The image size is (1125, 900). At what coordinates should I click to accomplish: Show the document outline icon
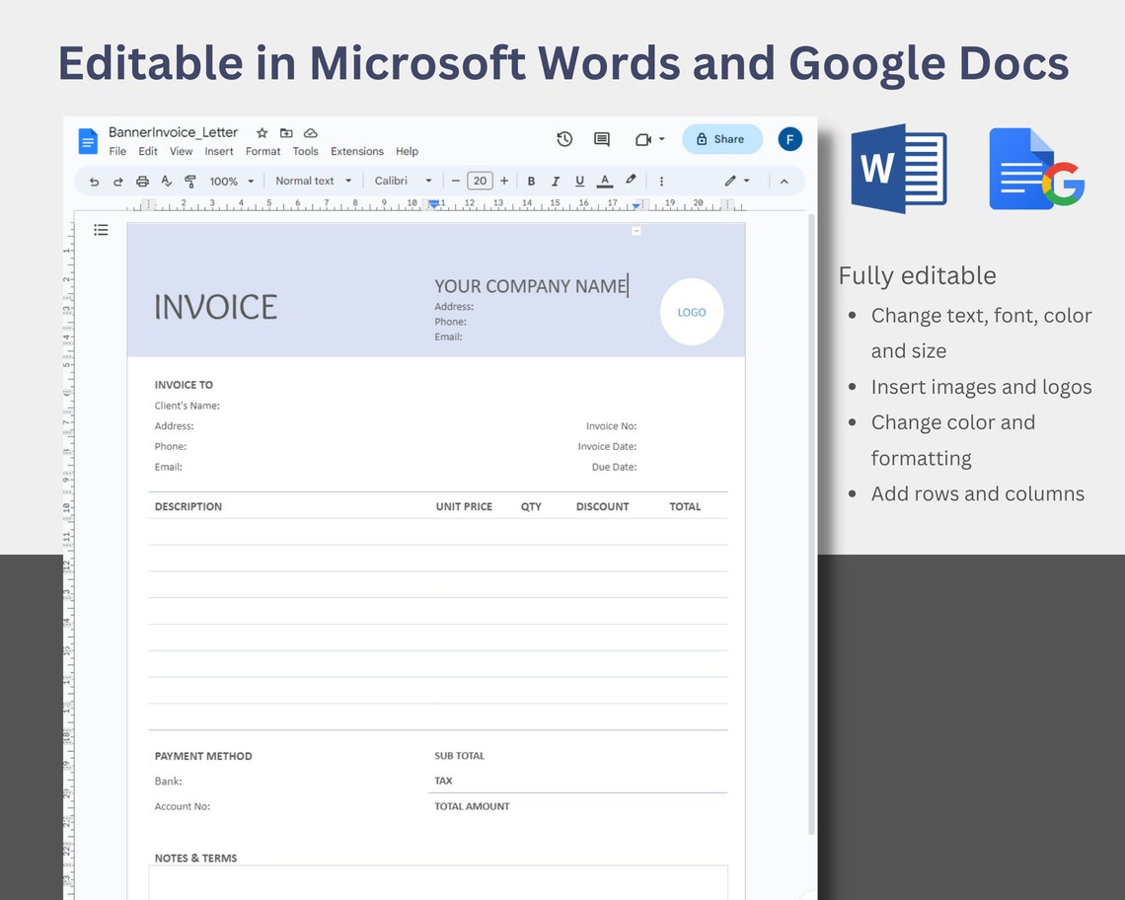click(x=101, y=229)
